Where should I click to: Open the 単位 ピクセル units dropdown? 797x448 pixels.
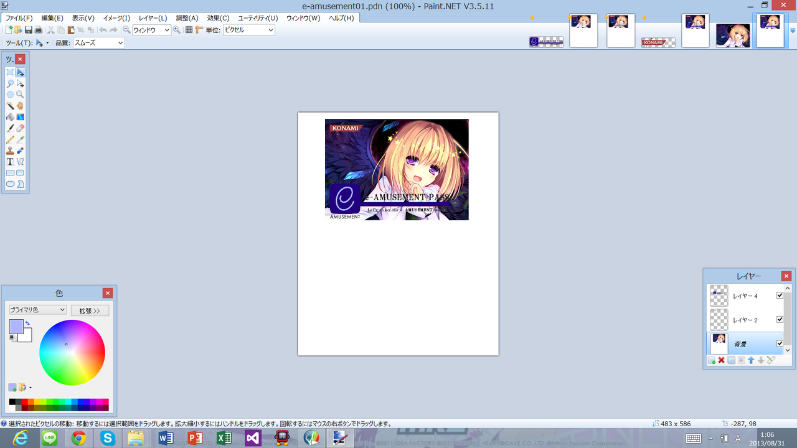[248, 30]
